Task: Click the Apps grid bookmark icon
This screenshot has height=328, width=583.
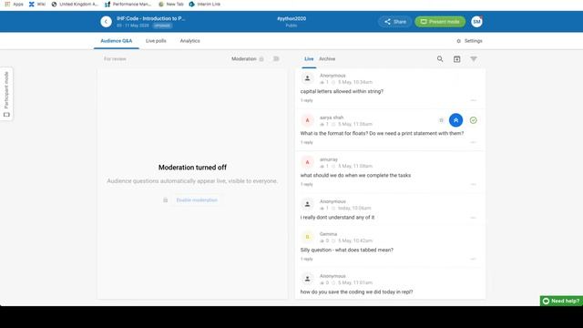Action: (7, 4)
